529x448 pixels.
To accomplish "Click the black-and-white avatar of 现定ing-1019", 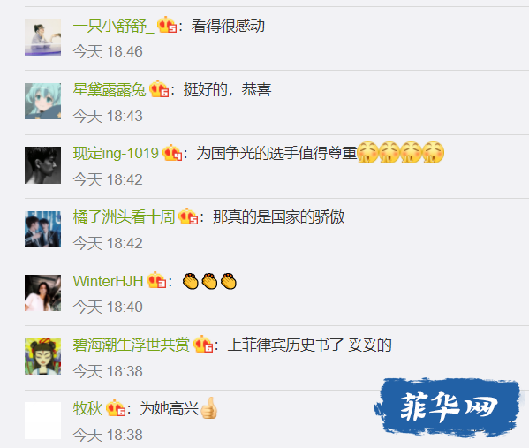I will click(43, 165).
